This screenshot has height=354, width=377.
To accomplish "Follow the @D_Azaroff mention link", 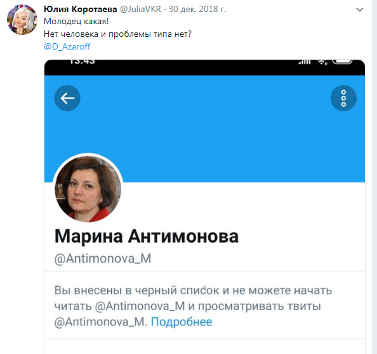I will click(67, 46).
